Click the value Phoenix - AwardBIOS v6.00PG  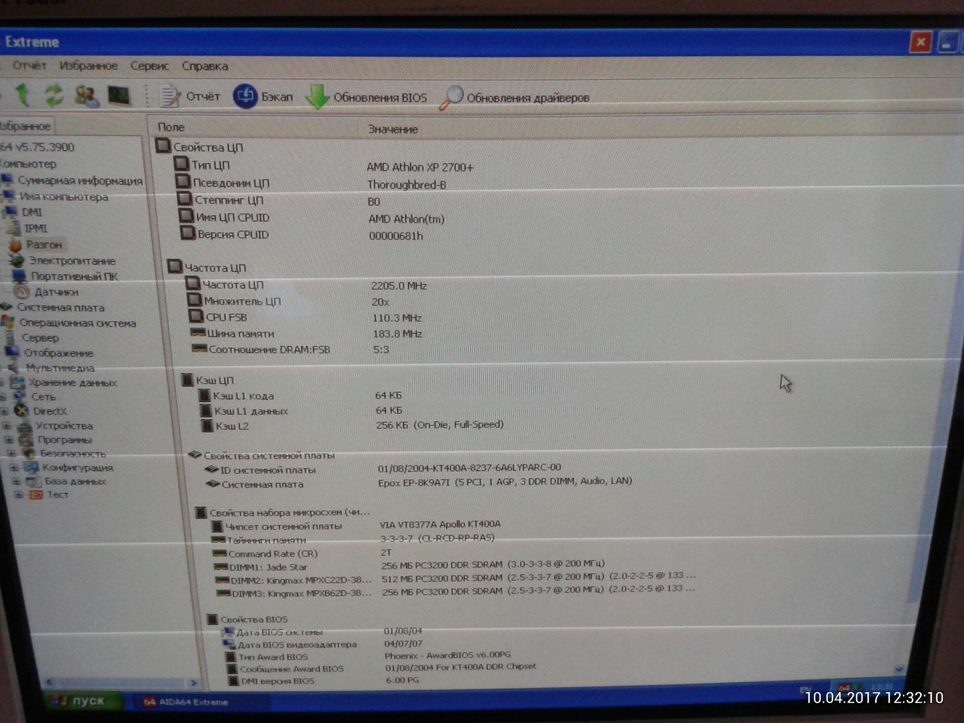point(448,655)
